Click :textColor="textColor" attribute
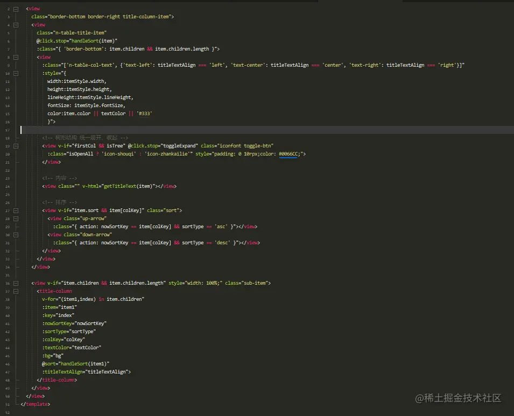 pyautogui.click(x=72, y=348)
